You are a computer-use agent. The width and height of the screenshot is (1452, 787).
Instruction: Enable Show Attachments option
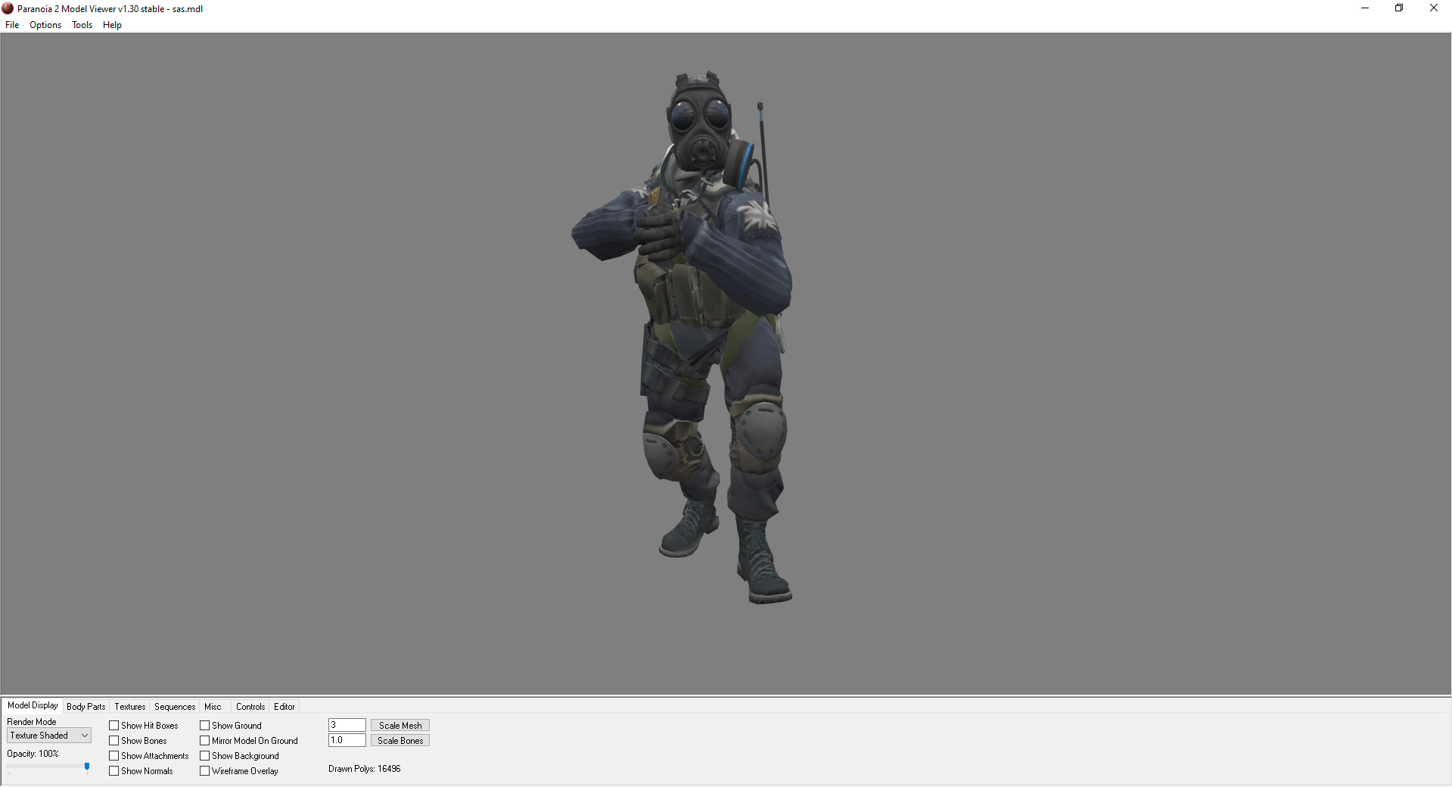[114, 756]
